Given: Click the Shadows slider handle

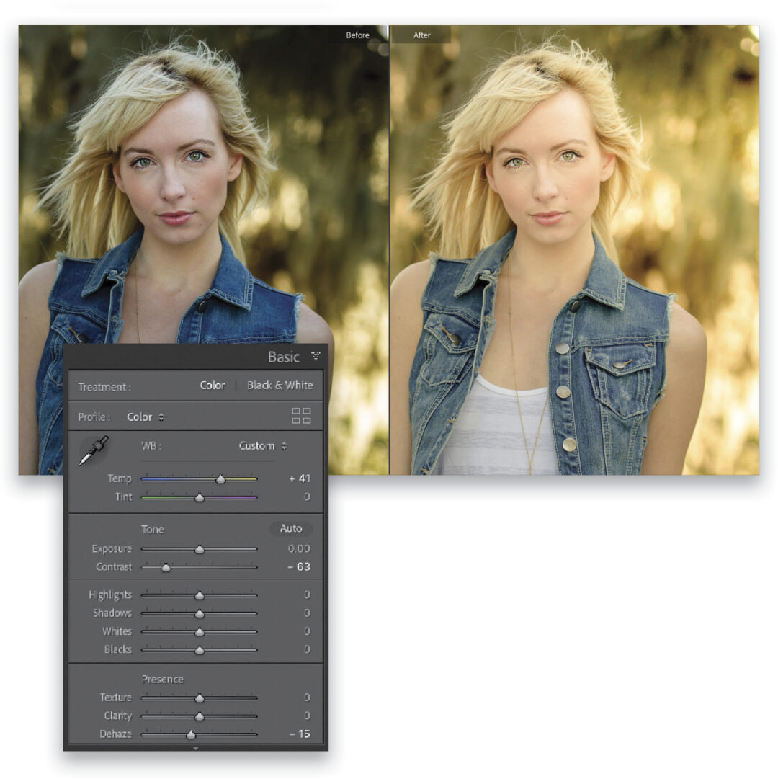Looking at the screenshot, I should pyautogui.click(x=198, y=613).
